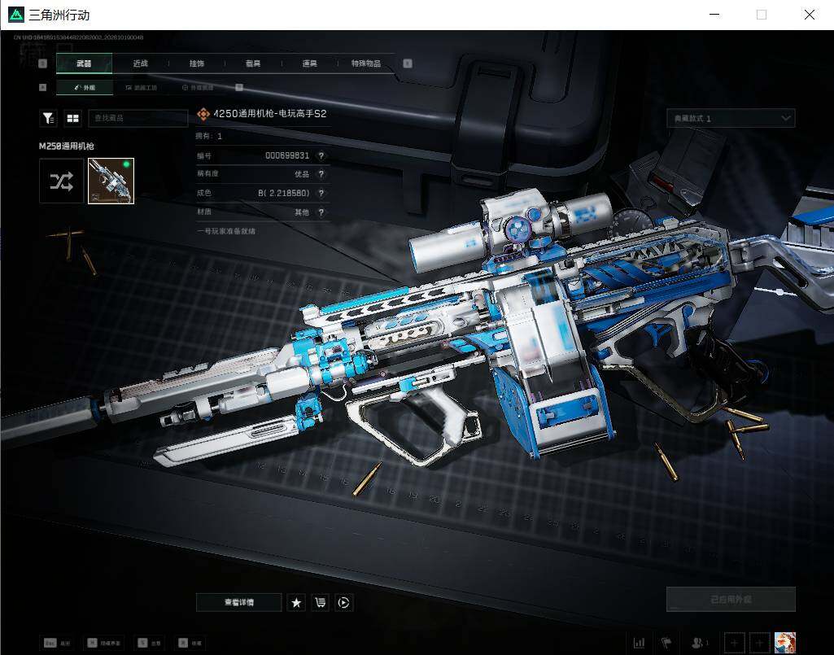Image resolution: width=834 pixels, height=655 pixels.
Task: Minimize the 三角洲行动 window
Action: [715, 15]
